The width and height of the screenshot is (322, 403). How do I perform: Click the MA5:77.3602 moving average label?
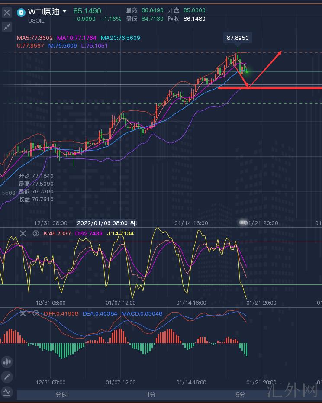pyautogui.click(x=35, y=38)
